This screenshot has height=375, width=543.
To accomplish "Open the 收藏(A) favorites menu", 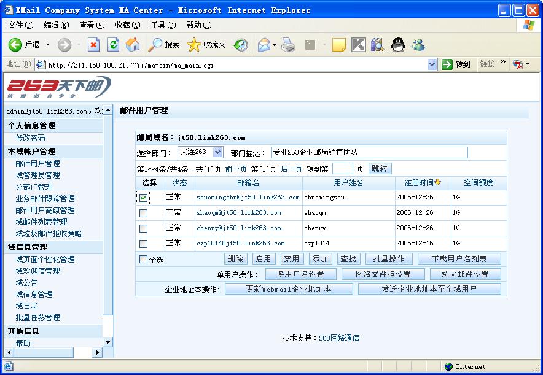I will click(x=127, y=25).
